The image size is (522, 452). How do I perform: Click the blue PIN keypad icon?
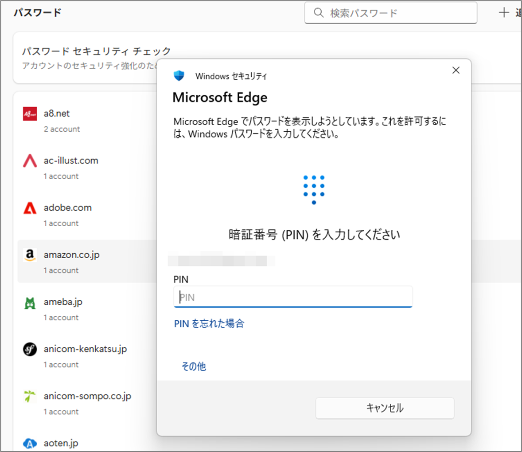314,189
